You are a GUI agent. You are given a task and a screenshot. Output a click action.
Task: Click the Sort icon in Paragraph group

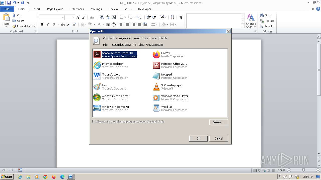tap(172, 17)
